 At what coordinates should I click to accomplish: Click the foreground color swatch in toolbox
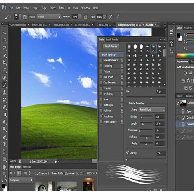3,186
